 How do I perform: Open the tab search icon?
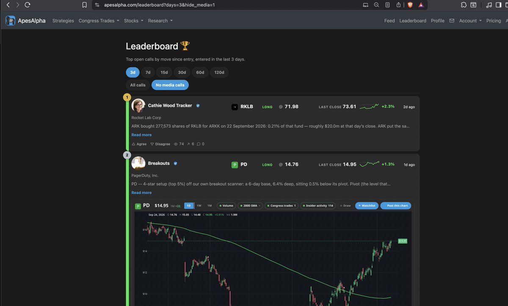473,5
